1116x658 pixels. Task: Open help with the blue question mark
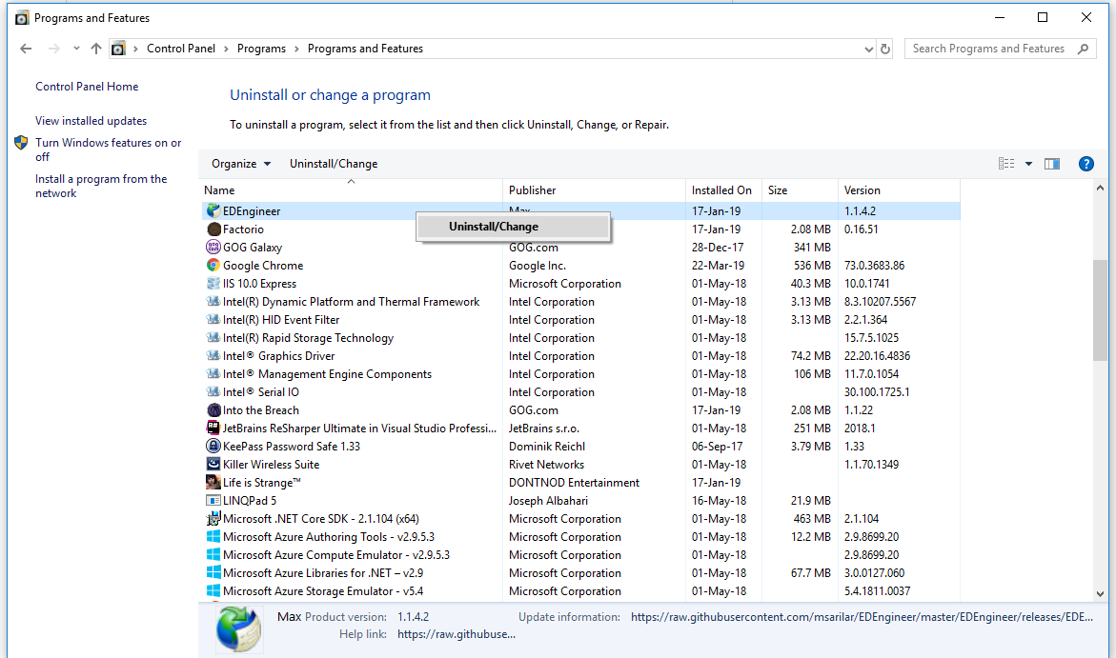click(x=1086, y=164)
